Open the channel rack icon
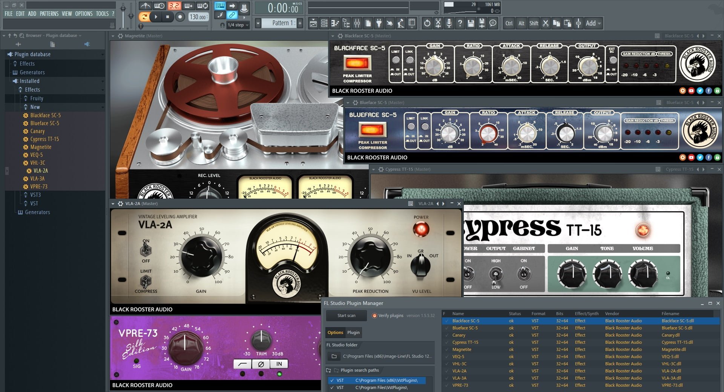 (x=324, y=23)
